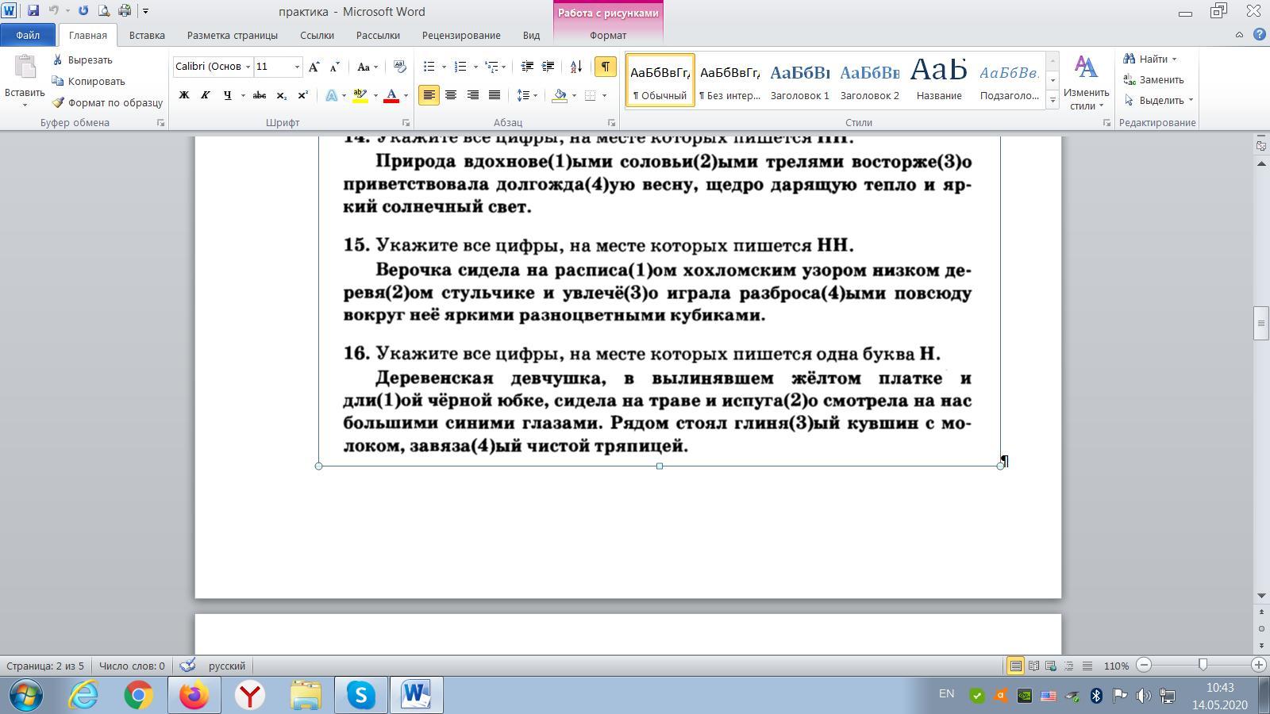Click the superscript icon
1270x714 pixels.
point(302,95)
